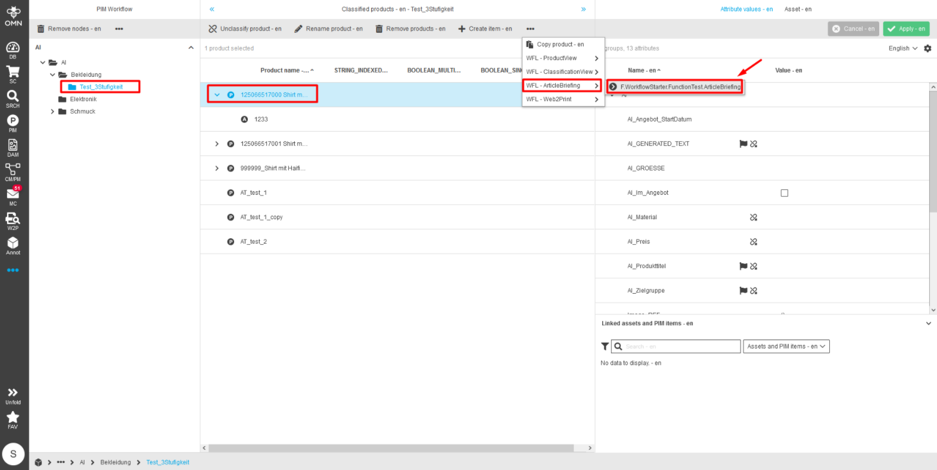Switch to Attribute values - en tab
Image resolution: width=937 pixels, height=470 pixels.
click(746, 9)
